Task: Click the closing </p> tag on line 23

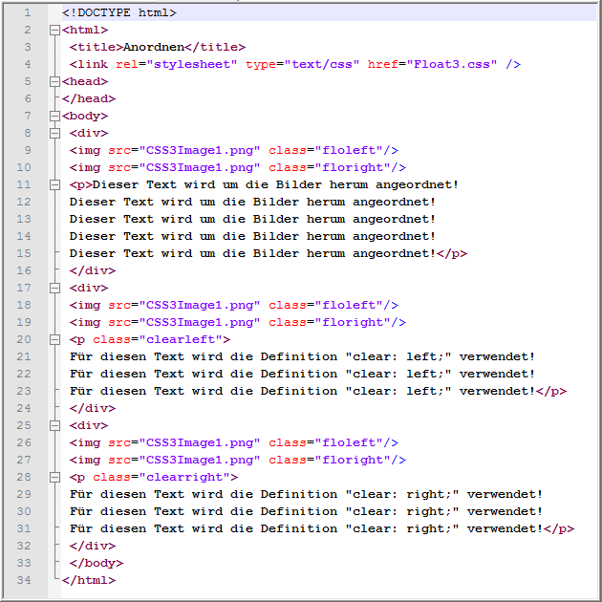Action: [551, 391]
